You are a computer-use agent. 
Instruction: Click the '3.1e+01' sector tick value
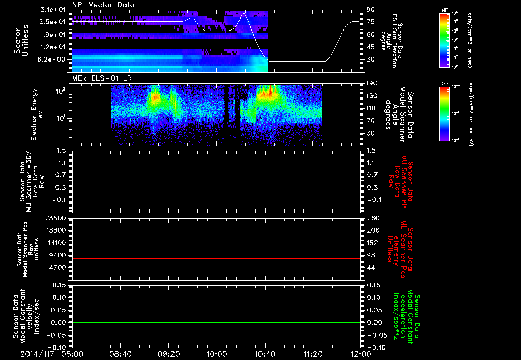click(52, 10)
